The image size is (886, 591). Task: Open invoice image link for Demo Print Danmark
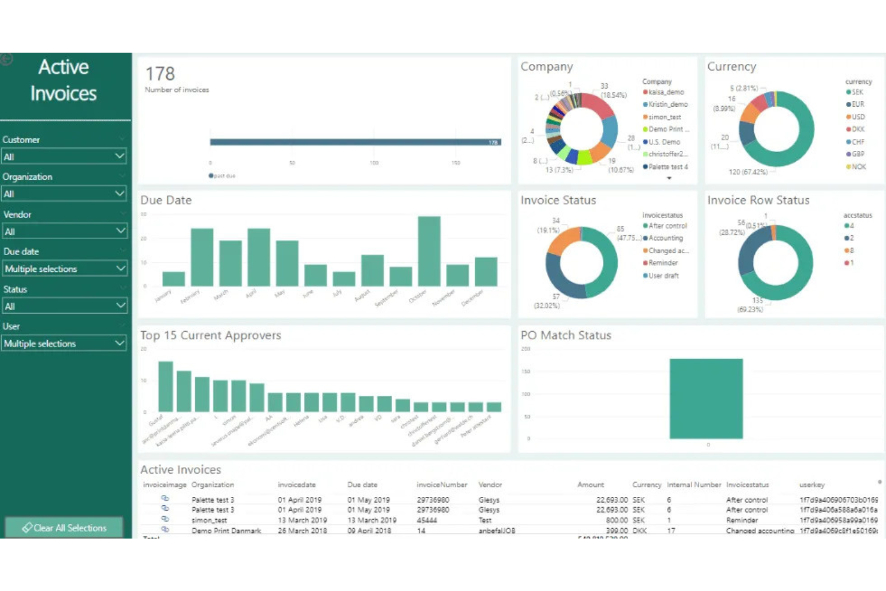[165, 529]
